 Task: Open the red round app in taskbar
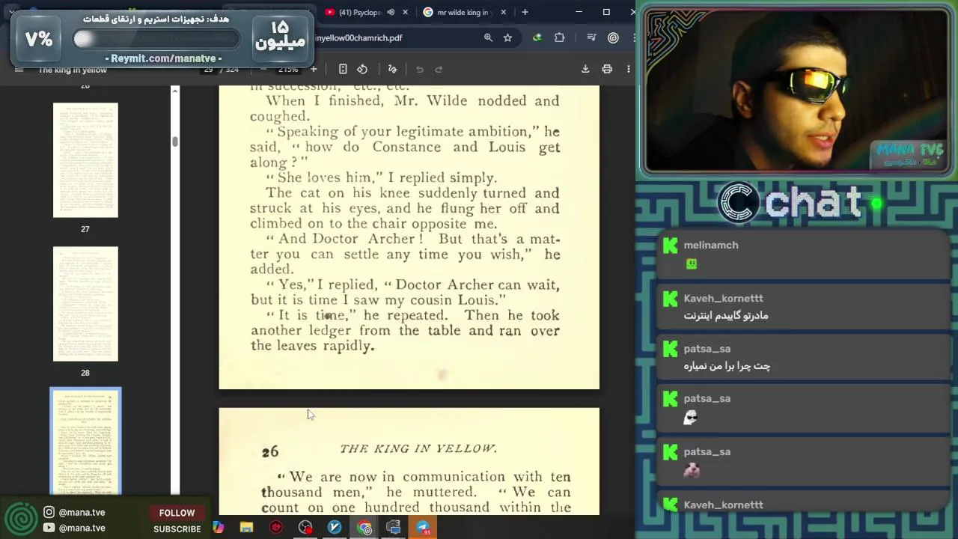click(x=276, y=528)
